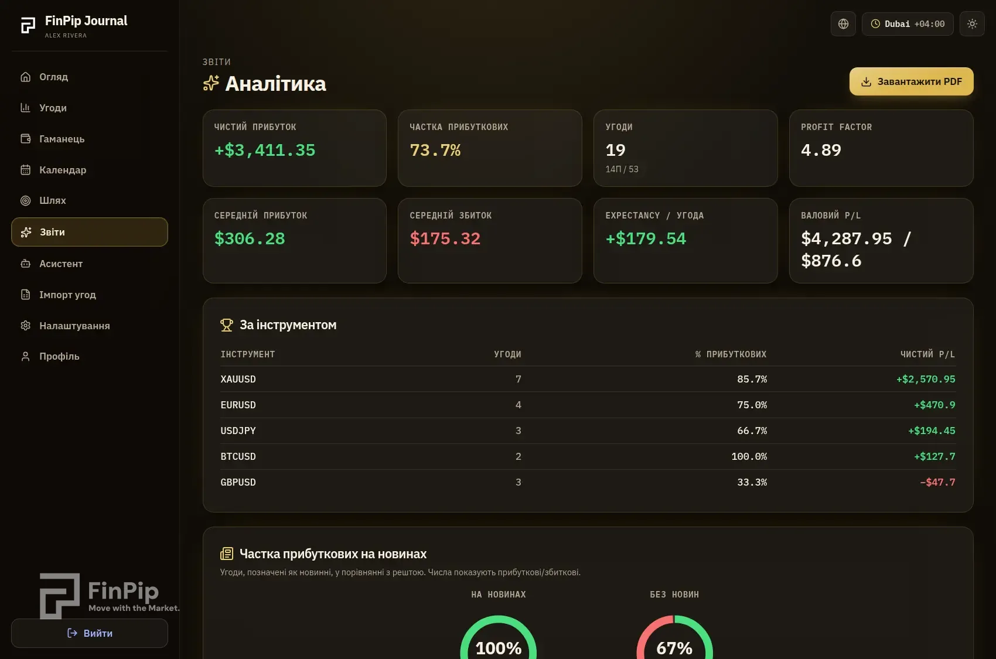Click the Expectancy +$179.54 value
Viewport: 996px width, 659px height.
[x=646, y=238]
